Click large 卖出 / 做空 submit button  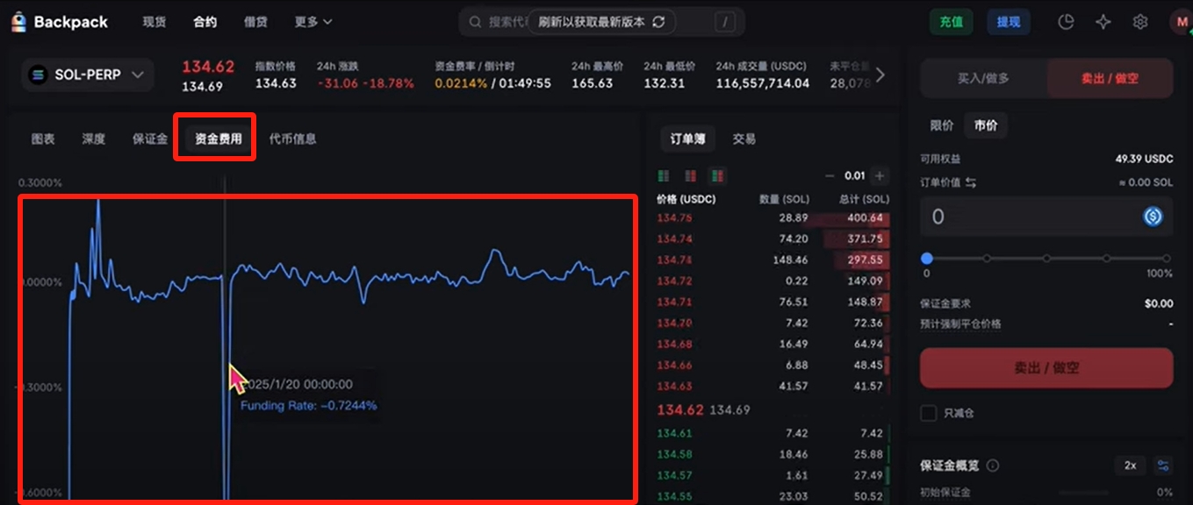tap(1046, 368)
